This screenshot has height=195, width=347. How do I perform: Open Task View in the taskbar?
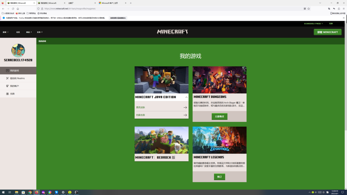point(10,192)
